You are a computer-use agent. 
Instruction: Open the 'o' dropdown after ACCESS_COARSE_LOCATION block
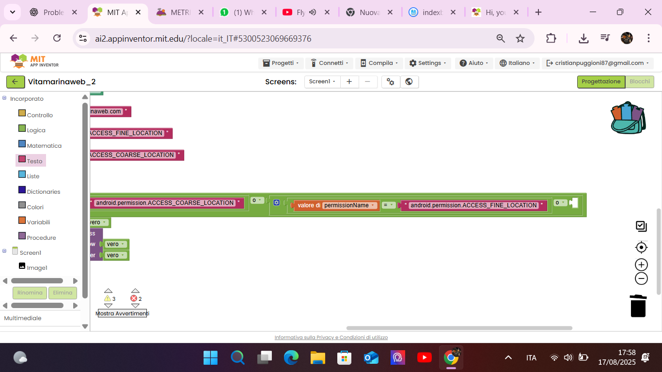[257, 200]
